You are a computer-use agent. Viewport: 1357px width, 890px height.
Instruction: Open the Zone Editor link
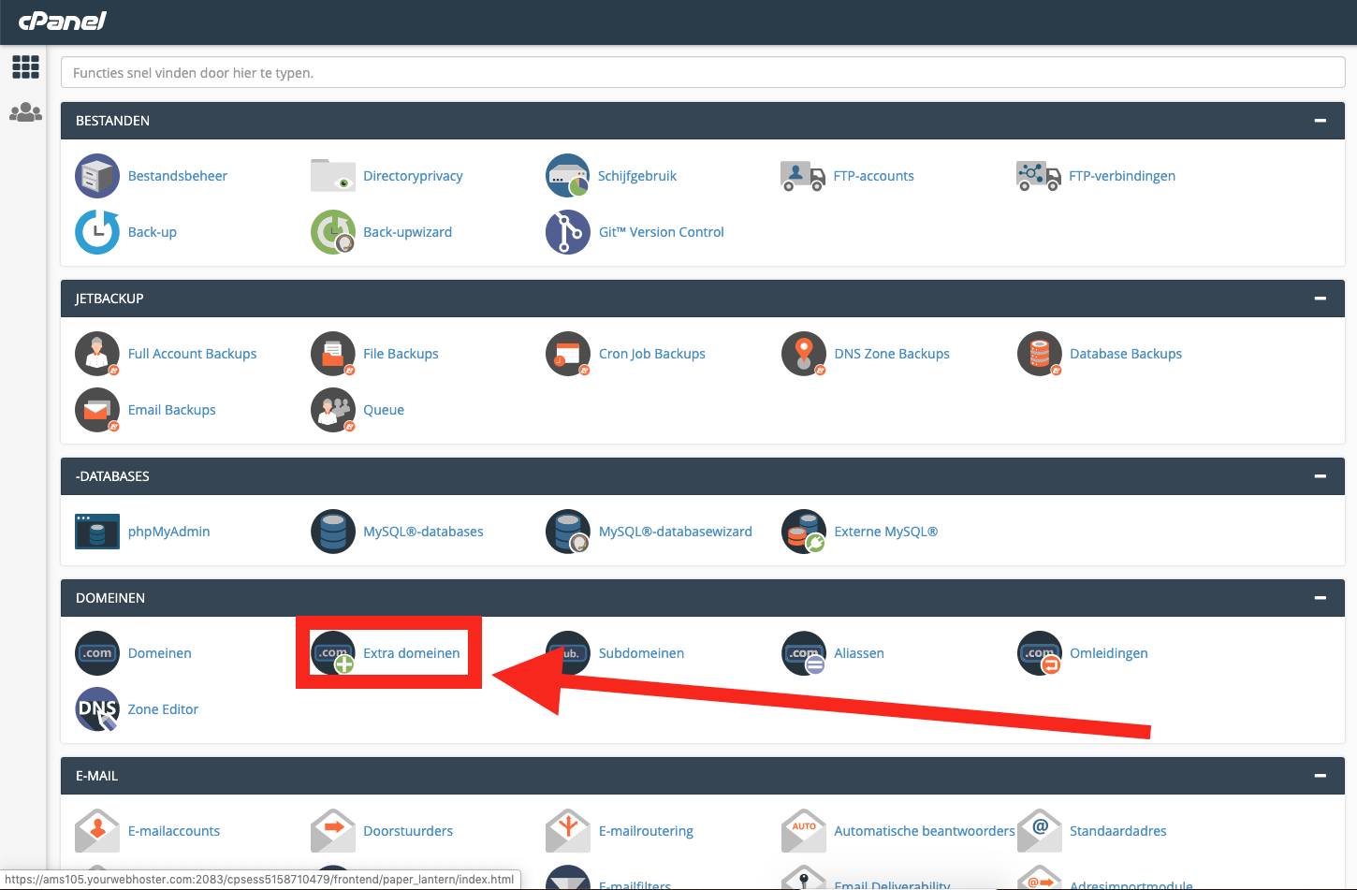point(163,709)
